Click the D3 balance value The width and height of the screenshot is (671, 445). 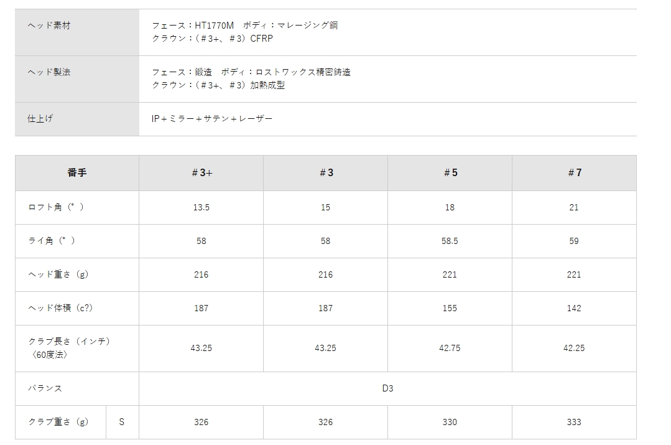click(x=387, y=388)
